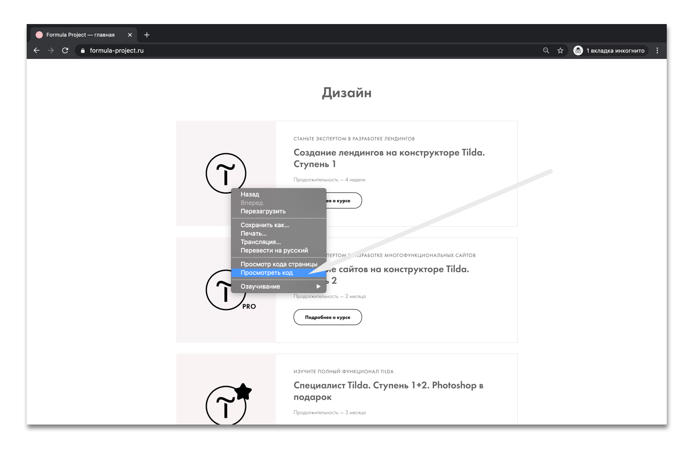Click the browser forward arrow
This screenshot has width=693, height=449.
(51, 50)
